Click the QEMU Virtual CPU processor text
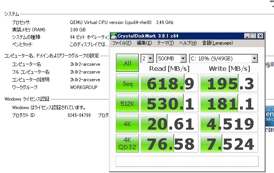Image resolution: width=274 pixels, height=173 pixels. (x=122, y=22)
